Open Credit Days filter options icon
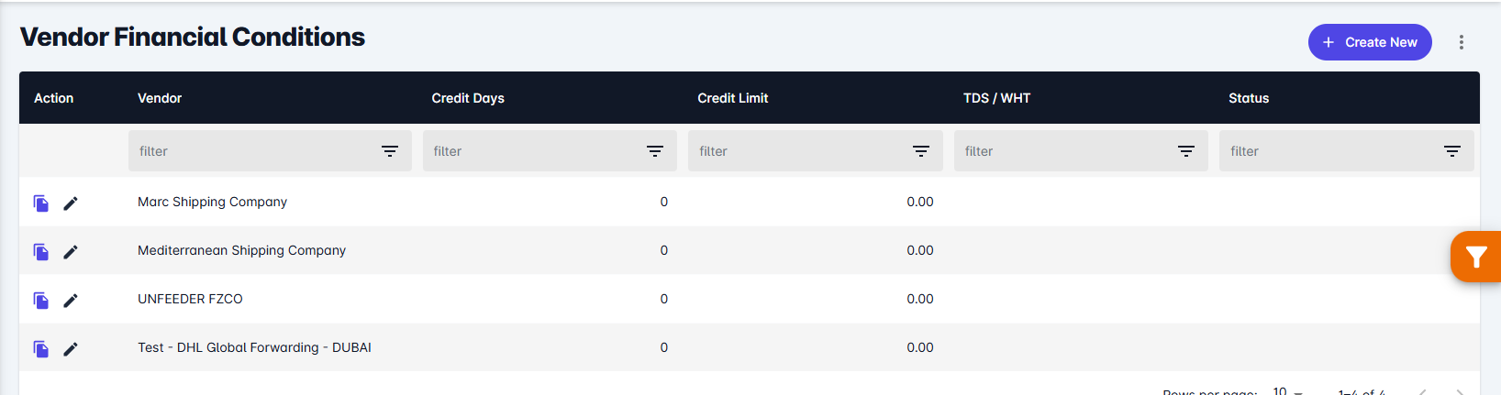Screen dimensions: 1501x395 tap(655, 151)
